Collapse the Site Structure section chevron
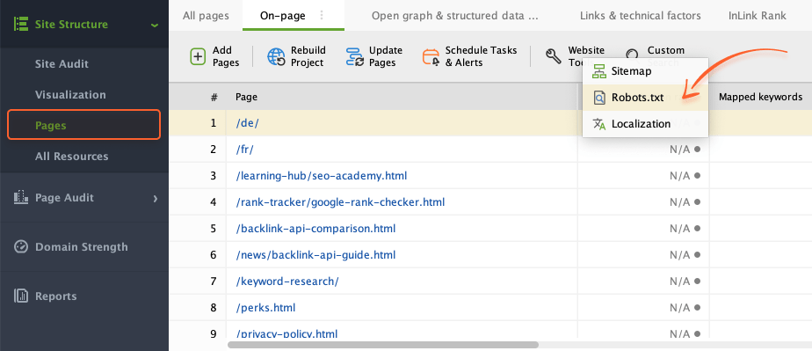812x351 pixels. pyautogui.click(x=155, y=25)
